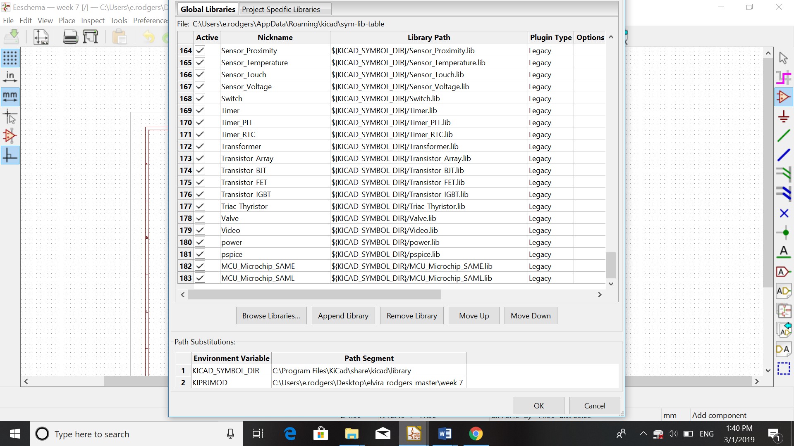
Task: Switch to Project Specific Libraries tab
Action: pos(281,9)
